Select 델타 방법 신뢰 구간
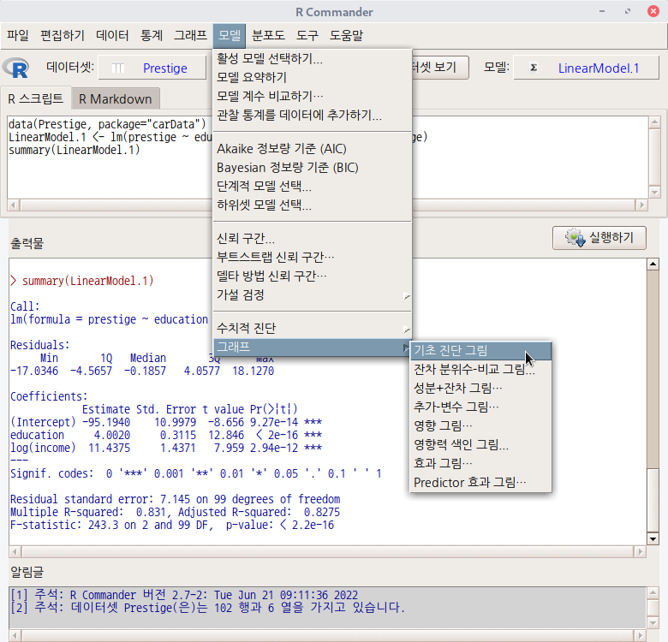 pyautogui.click(x=313, y=276)
